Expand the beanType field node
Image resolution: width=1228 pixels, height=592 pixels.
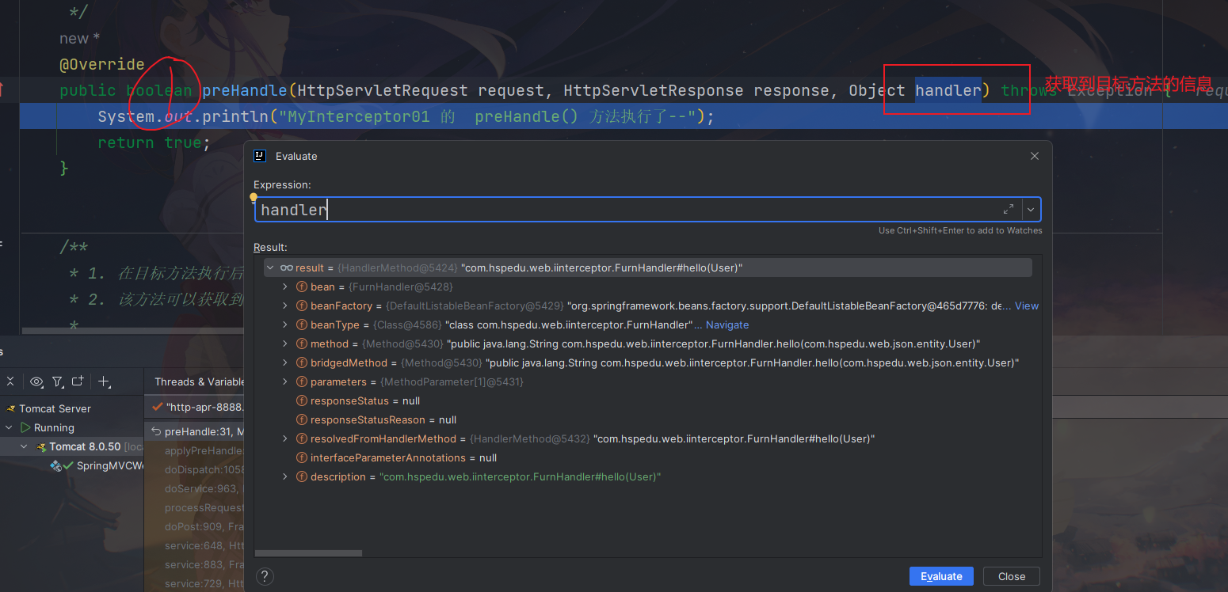click(285, 324)
